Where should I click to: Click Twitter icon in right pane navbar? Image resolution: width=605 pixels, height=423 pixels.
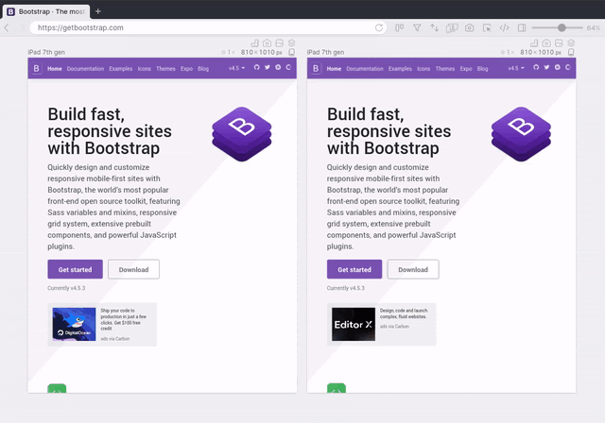tap(546, 68)
